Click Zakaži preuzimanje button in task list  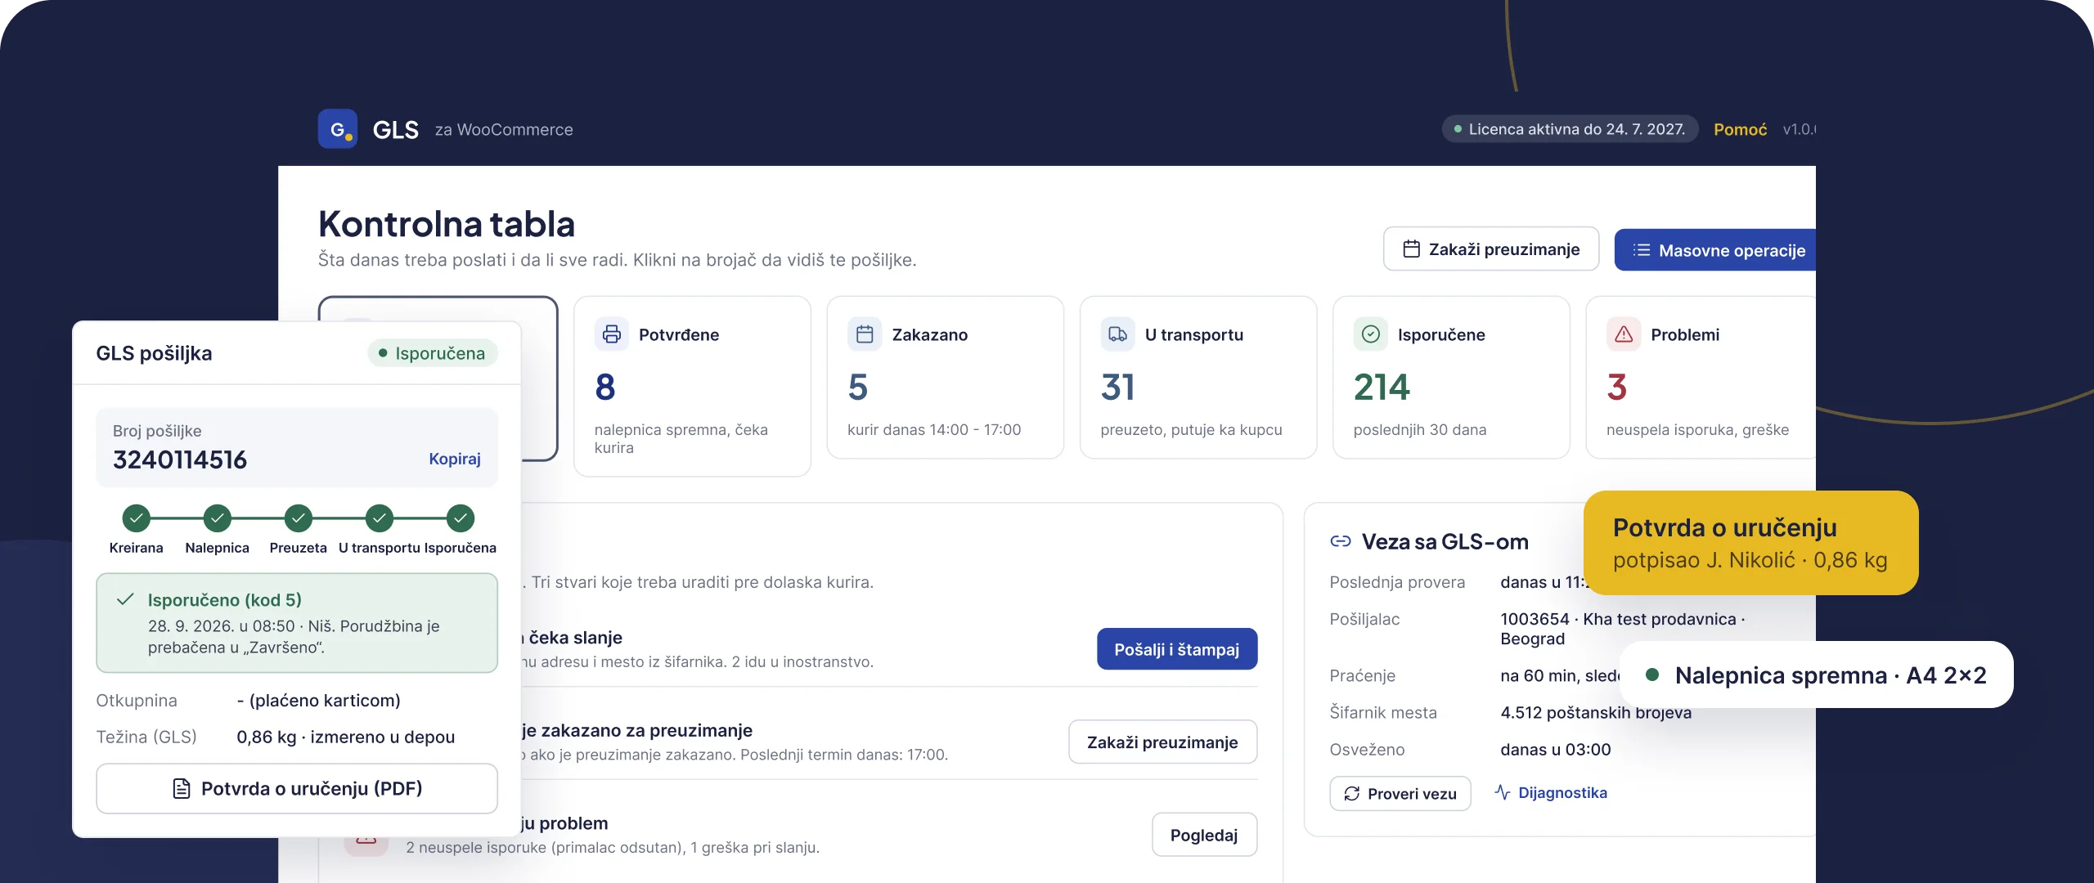click(1162, 742)
